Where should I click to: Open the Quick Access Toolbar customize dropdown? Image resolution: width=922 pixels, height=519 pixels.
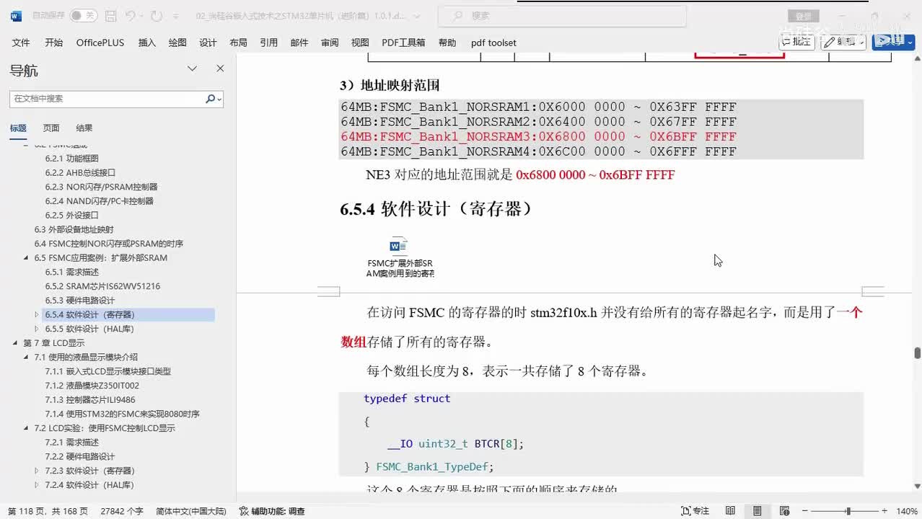tap(177, 15)
